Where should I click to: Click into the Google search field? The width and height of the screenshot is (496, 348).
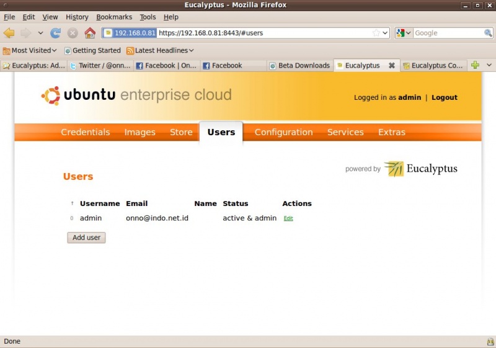(448, 33)
